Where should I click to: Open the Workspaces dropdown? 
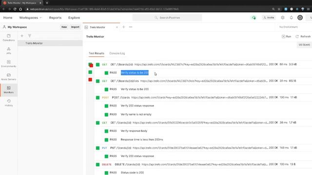click(x=30, y=17)
